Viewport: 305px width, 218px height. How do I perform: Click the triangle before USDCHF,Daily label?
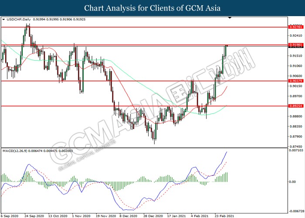3,20
